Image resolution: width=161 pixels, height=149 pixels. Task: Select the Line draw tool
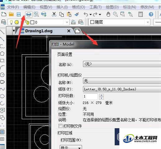2,32
